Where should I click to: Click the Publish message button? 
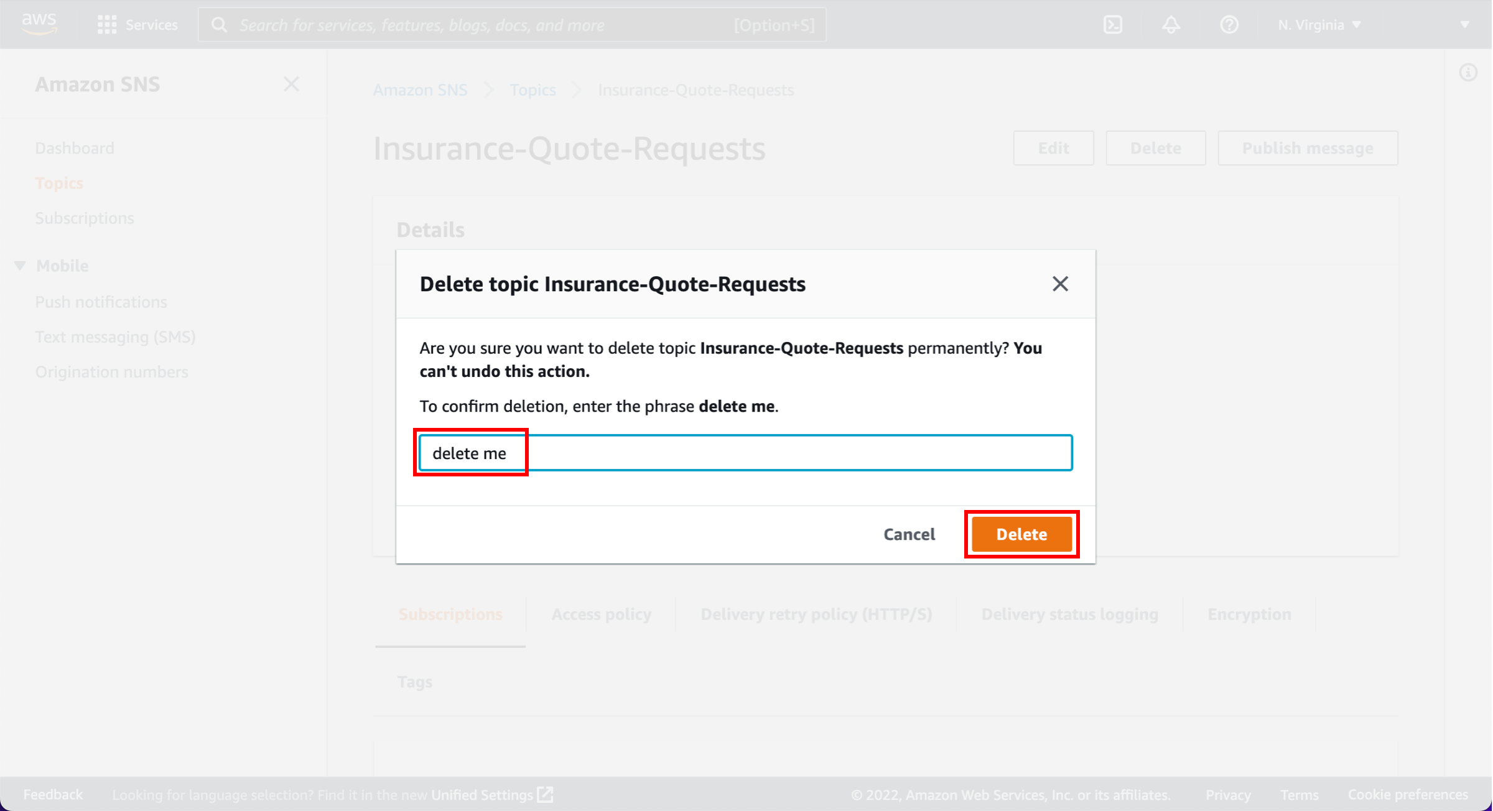point(1308,148)
